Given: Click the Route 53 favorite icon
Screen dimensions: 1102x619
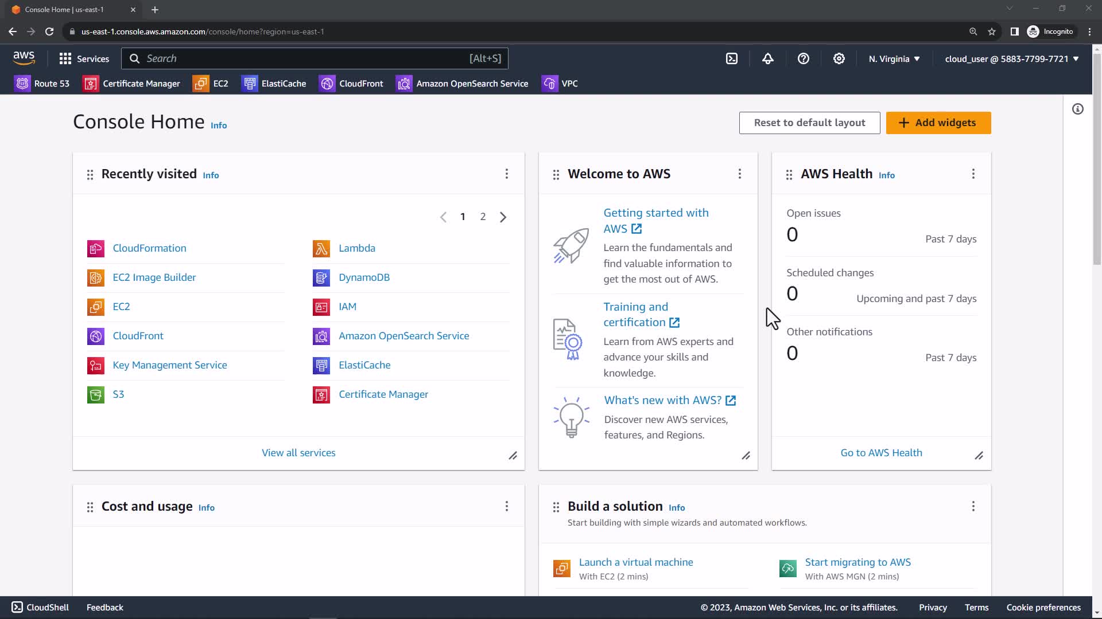Looking at the screenshot, I should click(x=22, y=84).
